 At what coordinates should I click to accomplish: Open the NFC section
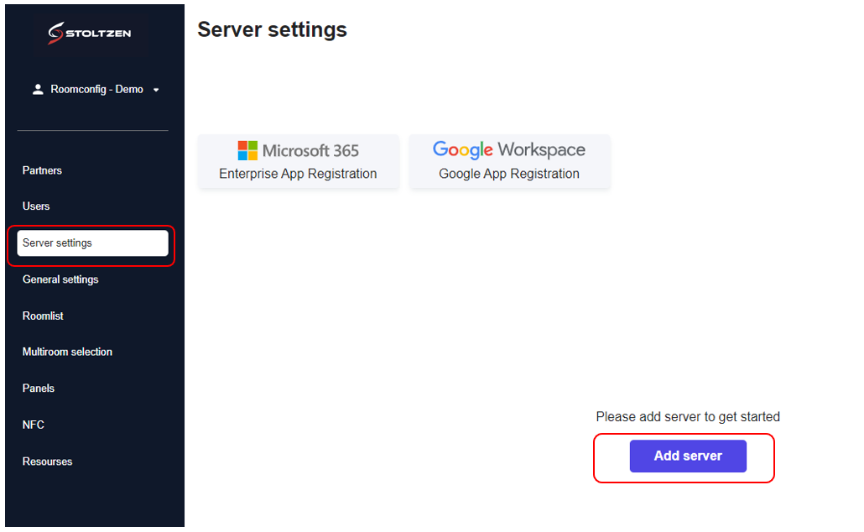tap(33, 425)
